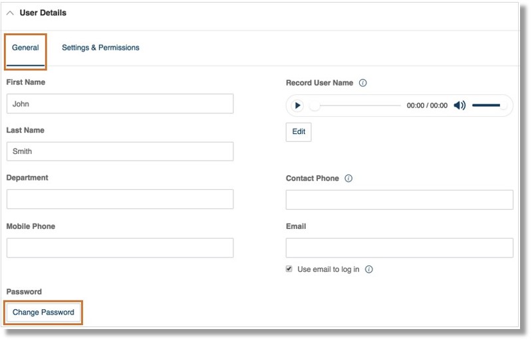Viewport: 532px width, 341px height.
Task: Click the Last Name input field
Action: pos(120,151)
